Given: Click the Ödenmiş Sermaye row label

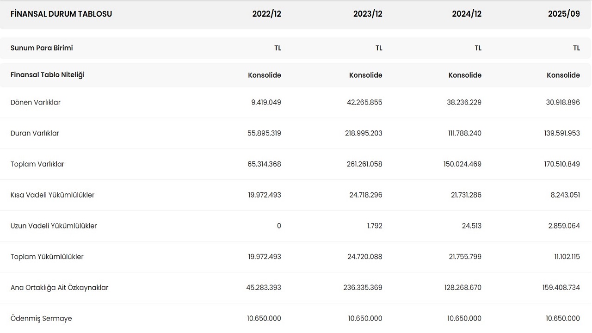Looking at the screenshot, I should 41,319.
